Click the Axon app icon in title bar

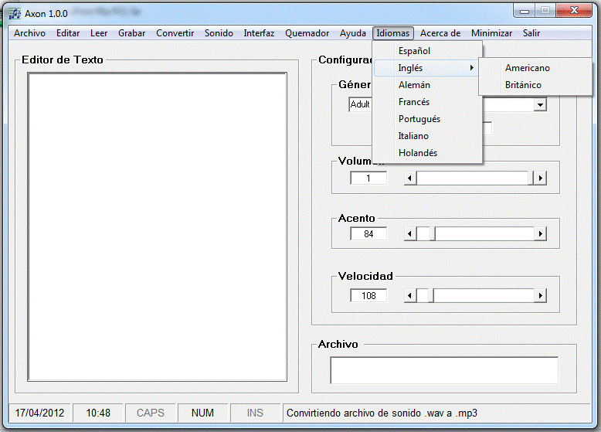pos(14,13)
